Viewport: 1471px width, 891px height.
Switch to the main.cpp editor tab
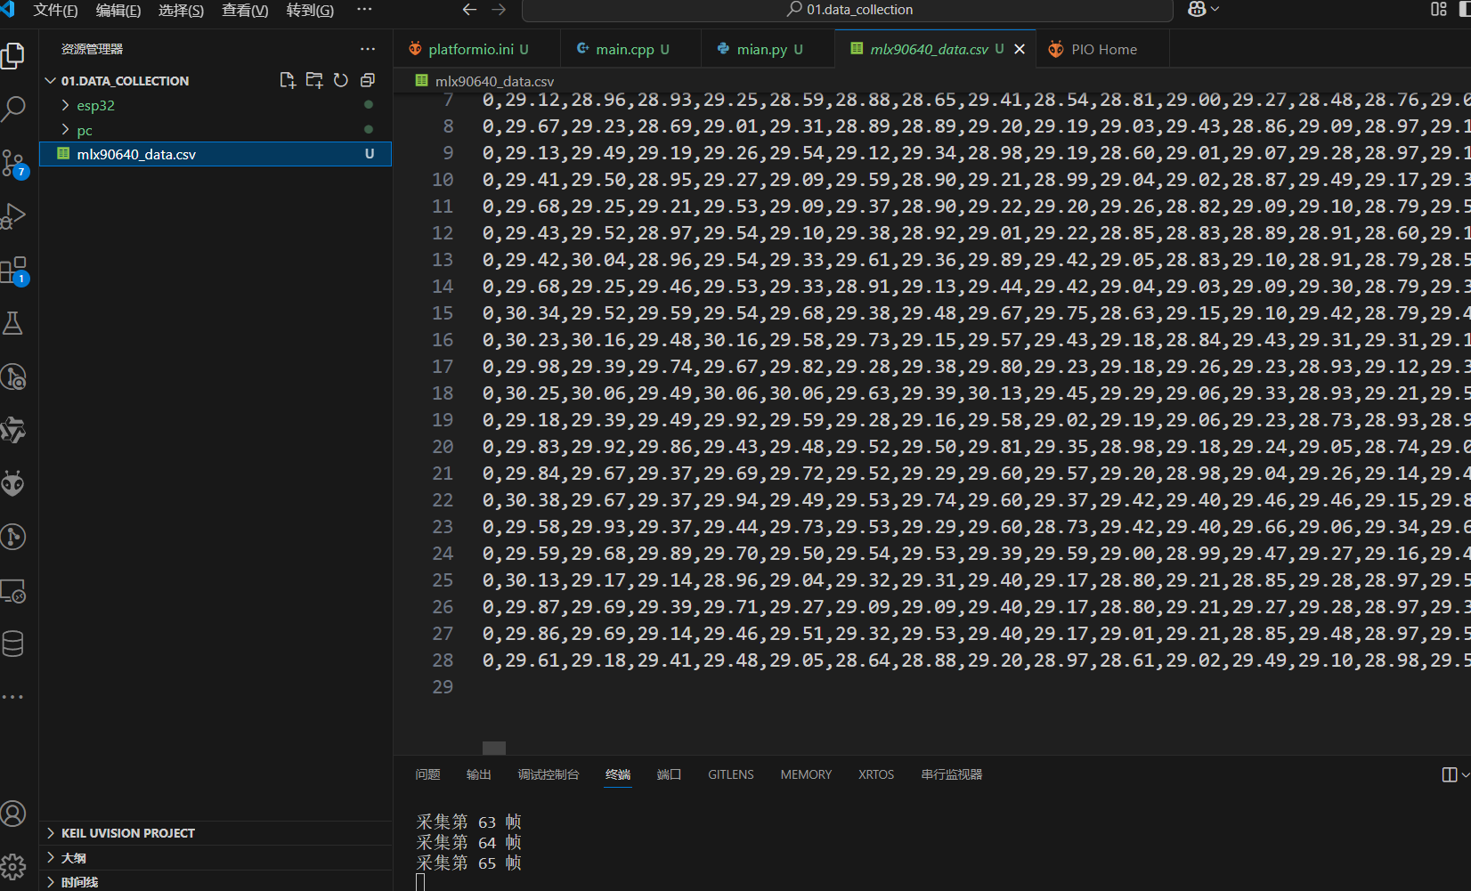624,50
